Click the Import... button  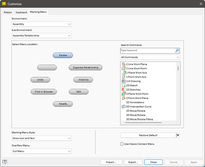point(111,162)
